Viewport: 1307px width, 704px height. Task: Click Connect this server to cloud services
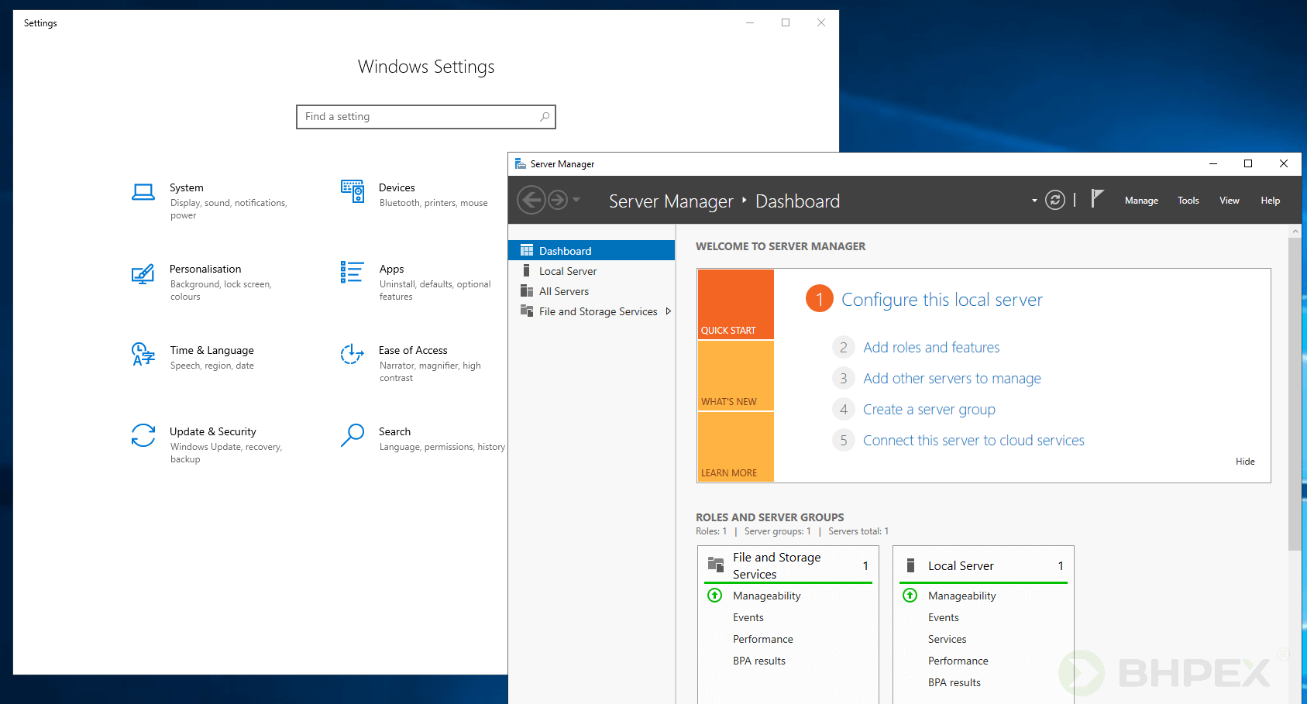[974, 440]
